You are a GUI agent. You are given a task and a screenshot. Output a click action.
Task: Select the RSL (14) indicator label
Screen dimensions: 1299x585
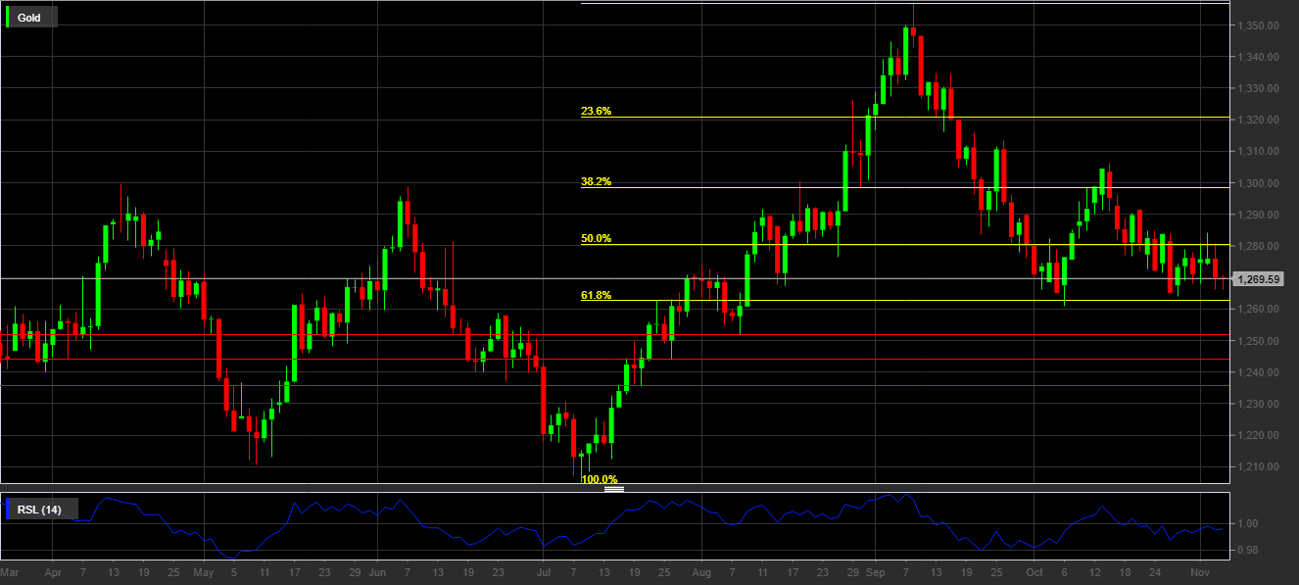point(39,509)
